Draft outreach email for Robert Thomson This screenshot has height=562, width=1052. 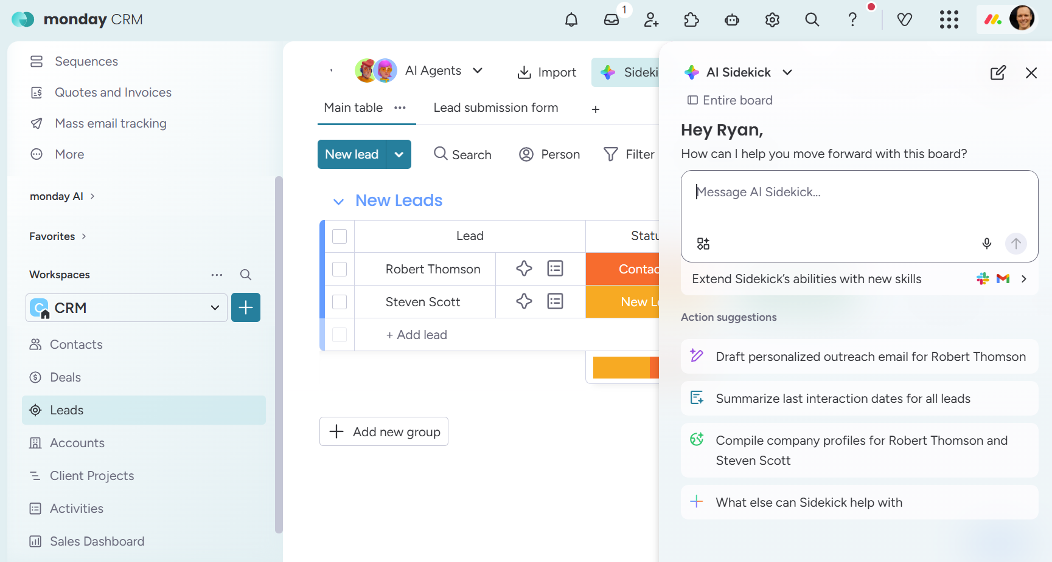[859, 357]
